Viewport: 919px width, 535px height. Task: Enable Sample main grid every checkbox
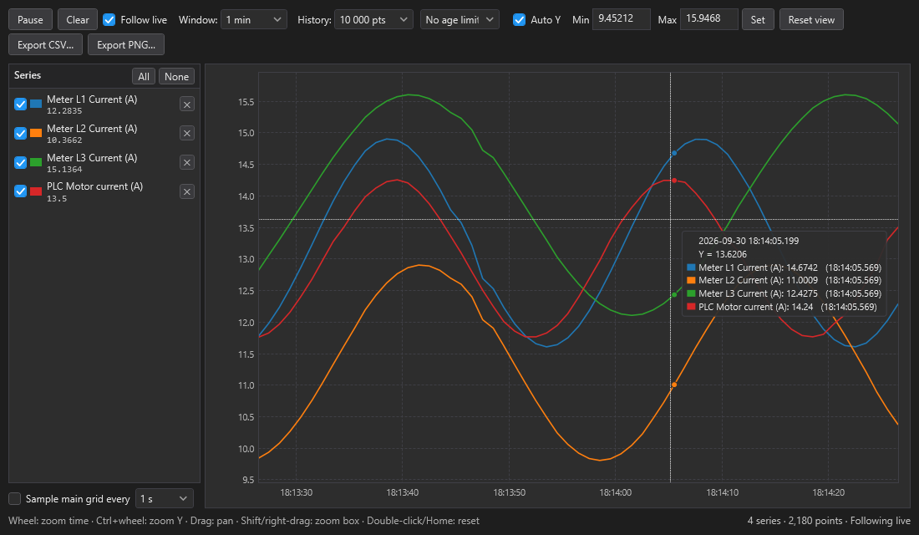click(x=15, y=498)
